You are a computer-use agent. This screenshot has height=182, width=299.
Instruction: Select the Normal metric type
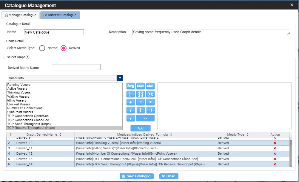tap(42, 48)
